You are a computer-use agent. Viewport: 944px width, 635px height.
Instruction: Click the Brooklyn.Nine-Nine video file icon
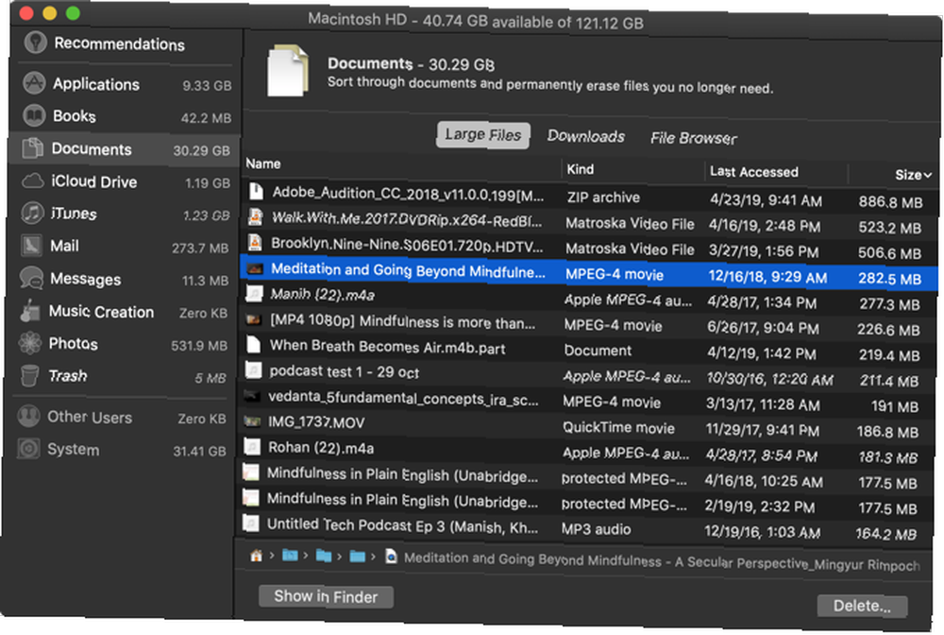[255, 243]
